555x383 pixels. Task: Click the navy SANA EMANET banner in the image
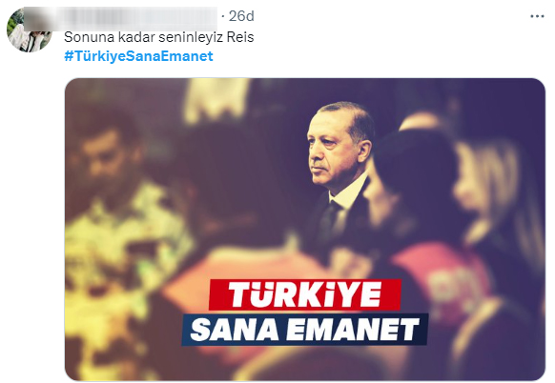pos(305,330)
